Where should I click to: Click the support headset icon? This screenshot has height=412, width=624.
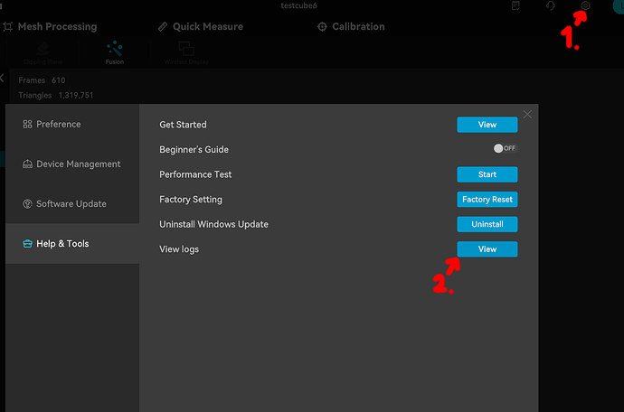(551, 5)
